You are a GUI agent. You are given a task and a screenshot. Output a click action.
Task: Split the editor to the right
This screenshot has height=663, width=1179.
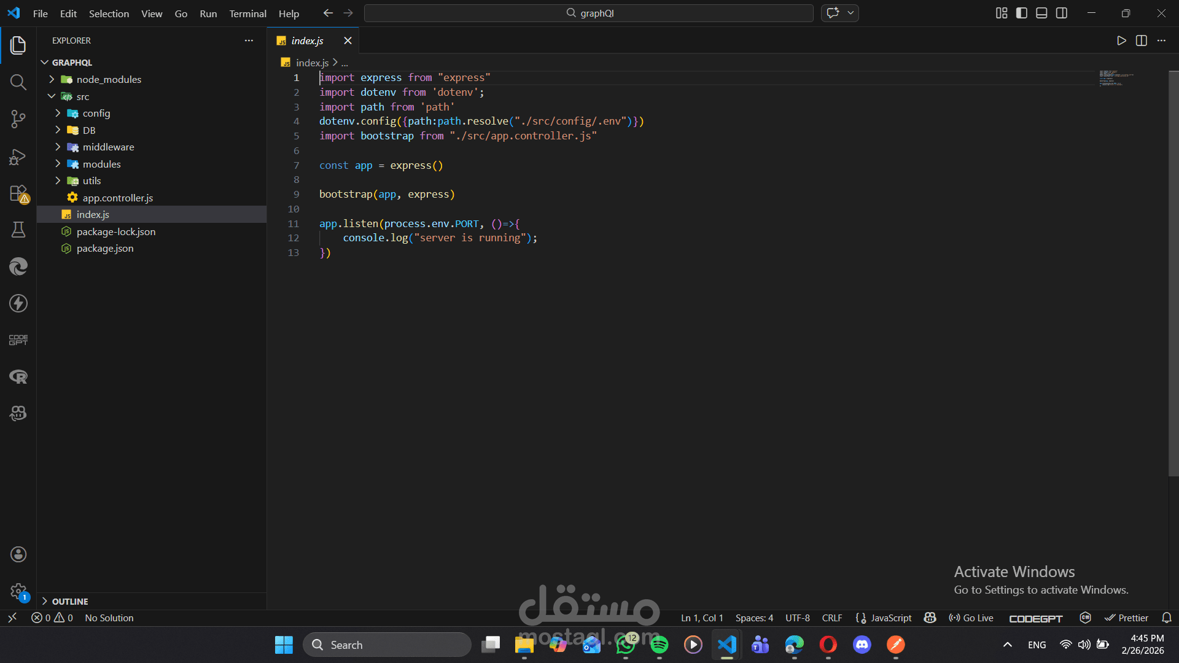(x=1142, y=41)
